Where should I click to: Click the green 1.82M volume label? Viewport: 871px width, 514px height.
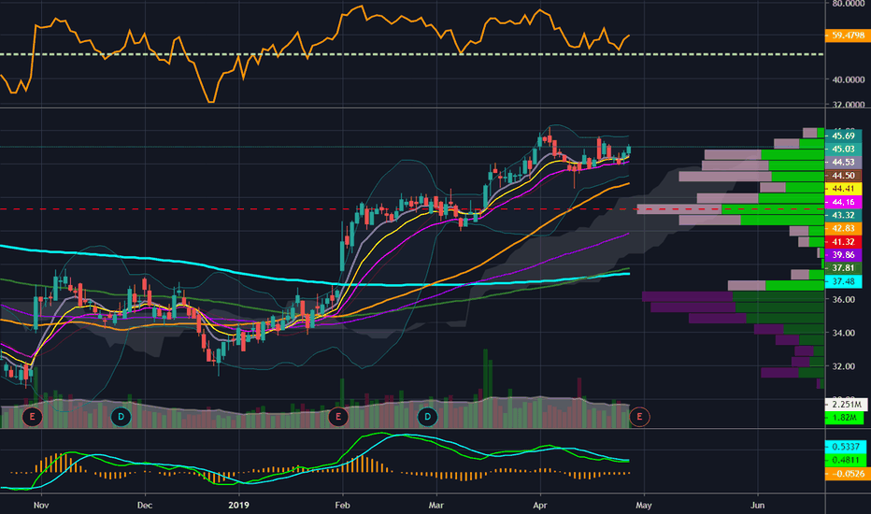(845, 418)
